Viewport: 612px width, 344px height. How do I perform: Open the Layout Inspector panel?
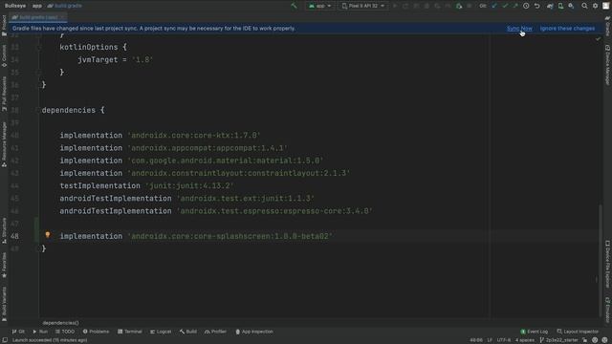point(578,332)
